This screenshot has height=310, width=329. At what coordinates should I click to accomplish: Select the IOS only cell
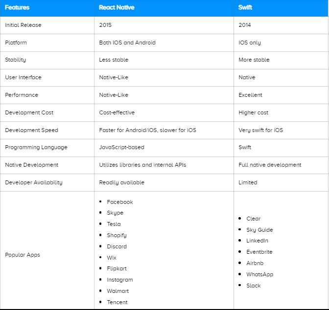point(250,43)
